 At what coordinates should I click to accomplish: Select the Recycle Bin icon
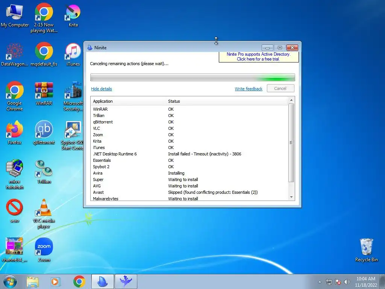366,250
